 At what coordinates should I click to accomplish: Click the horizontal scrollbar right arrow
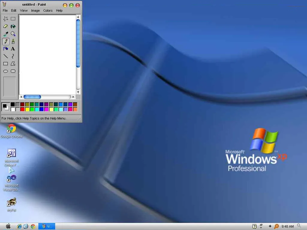tap(73, 97)
